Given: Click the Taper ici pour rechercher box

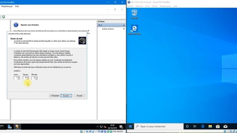Looking at the screenshot, I should point(159,126).
